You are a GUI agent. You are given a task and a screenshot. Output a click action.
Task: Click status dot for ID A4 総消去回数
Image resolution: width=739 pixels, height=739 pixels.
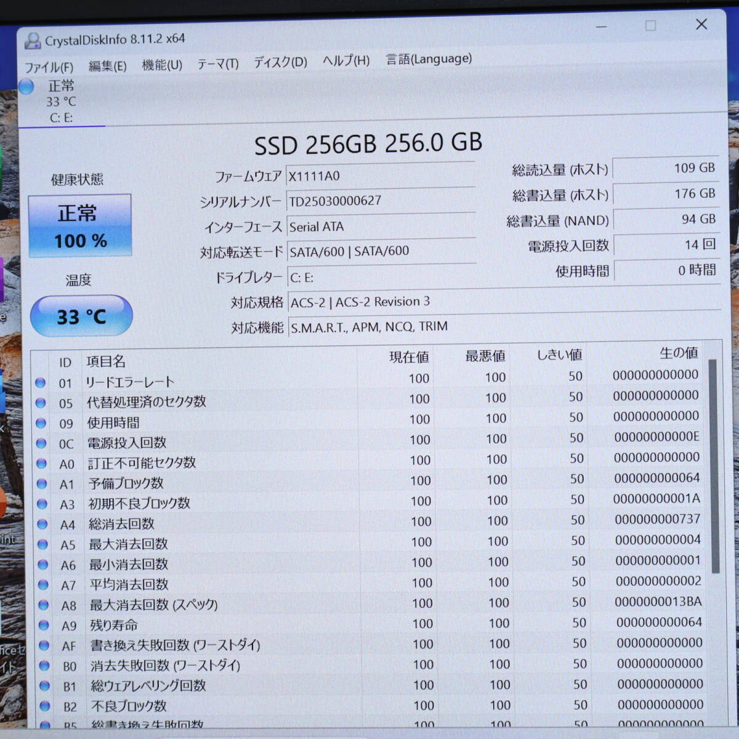(x=42, y=524)
